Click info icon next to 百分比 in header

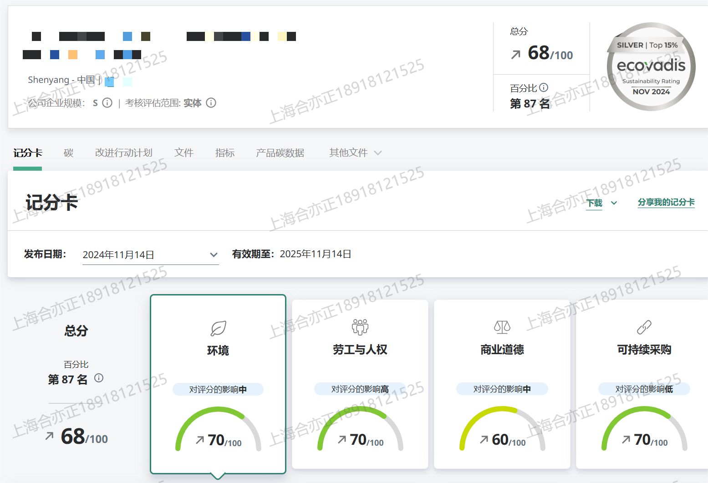(x=544, y=87)
